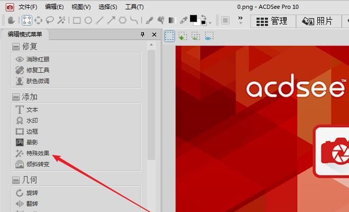This screenshot has height=212, width=349.
Task: Select the Hand pan tool
Action: (x=11, y=21)
